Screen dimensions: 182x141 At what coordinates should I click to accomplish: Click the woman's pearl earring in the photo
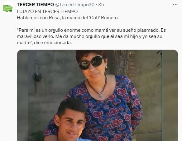pos(106,67)
